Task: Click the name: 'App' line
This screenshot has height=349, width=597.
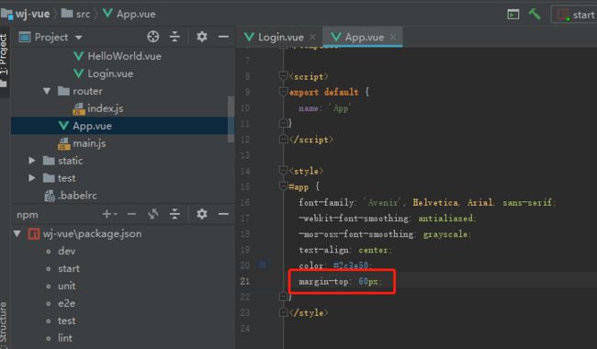Action: pos(325,108)
